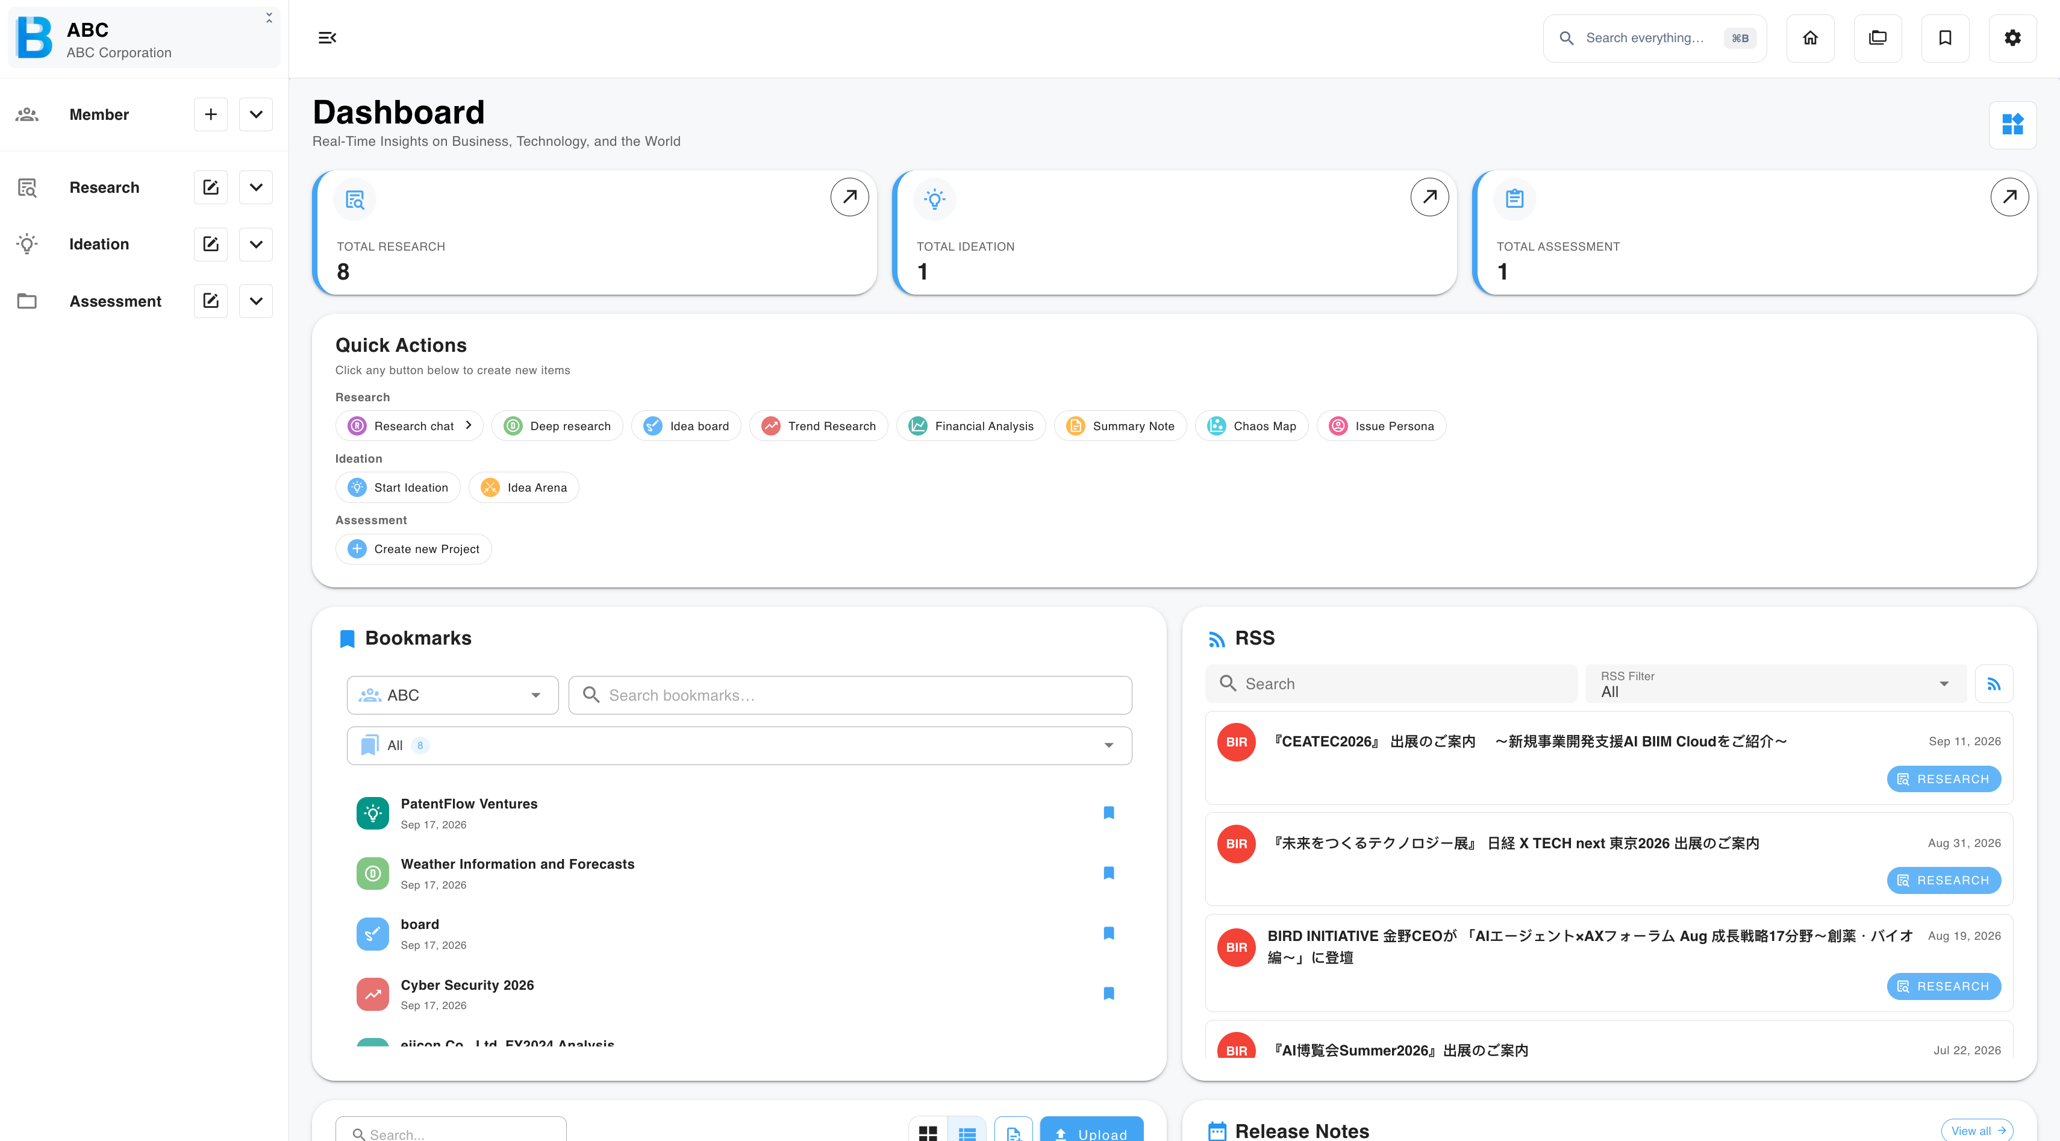The width and height of the screenshot is (2060, 1141).
Task: Select Assessment in the sidebar
Action: (115, 301)
